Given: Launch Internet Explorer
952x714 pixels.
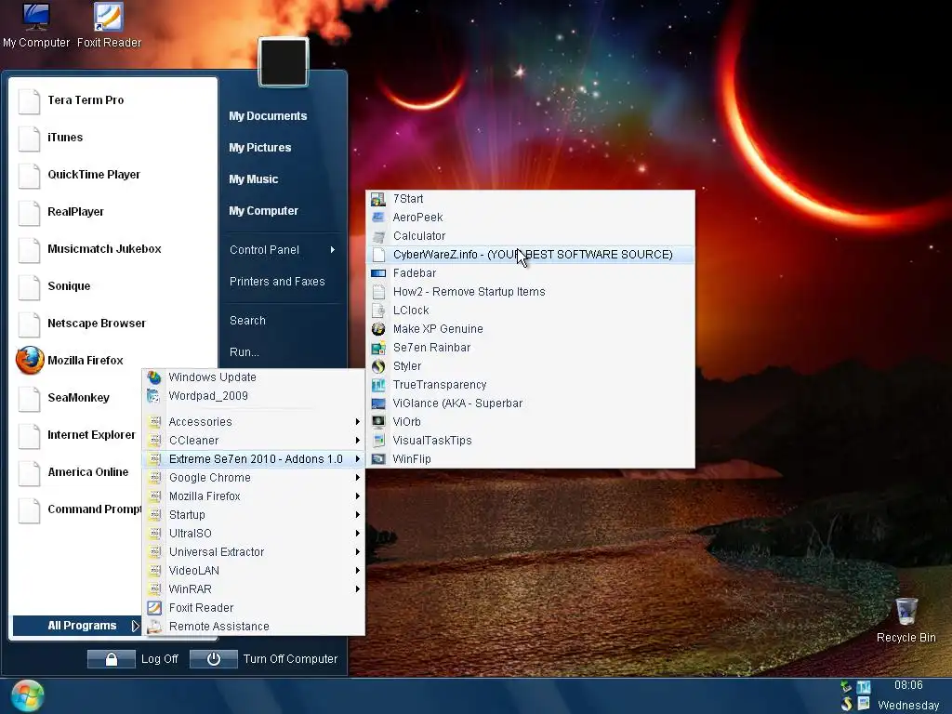Looking at the screenshot, I should [x=78, y=435].
